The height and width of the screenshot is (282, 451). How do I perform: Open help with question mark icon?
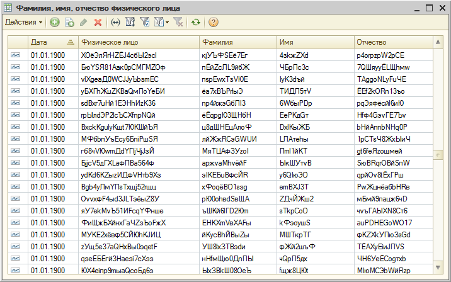coord(213,22)
